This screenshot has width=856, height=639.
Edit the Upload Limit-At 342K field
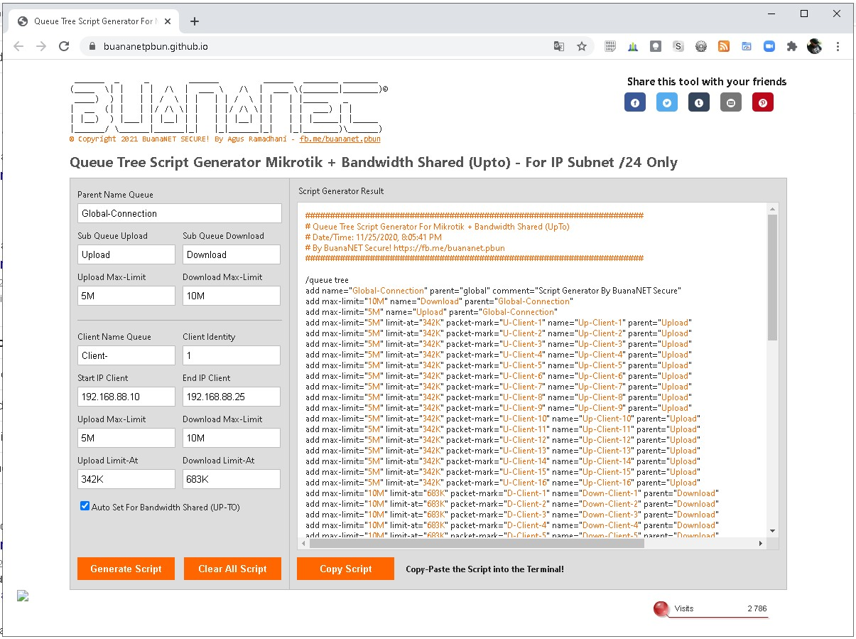(126, 479)
